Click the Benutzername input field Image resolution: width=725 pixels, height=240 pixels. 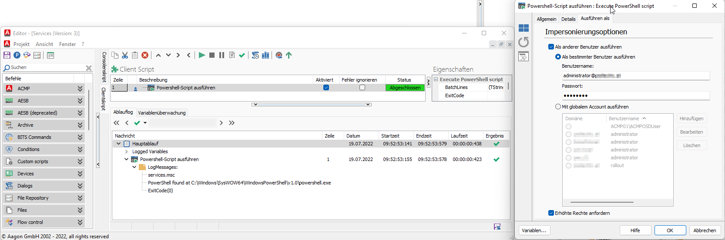coord(635,76)
